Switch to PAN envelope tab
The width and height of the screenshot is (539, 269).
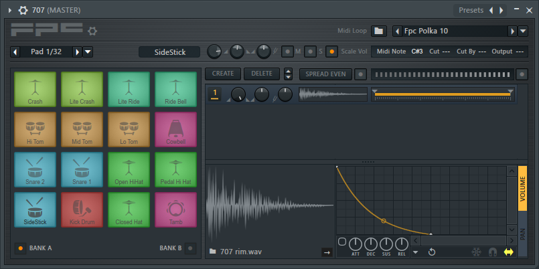coord(522,234)
